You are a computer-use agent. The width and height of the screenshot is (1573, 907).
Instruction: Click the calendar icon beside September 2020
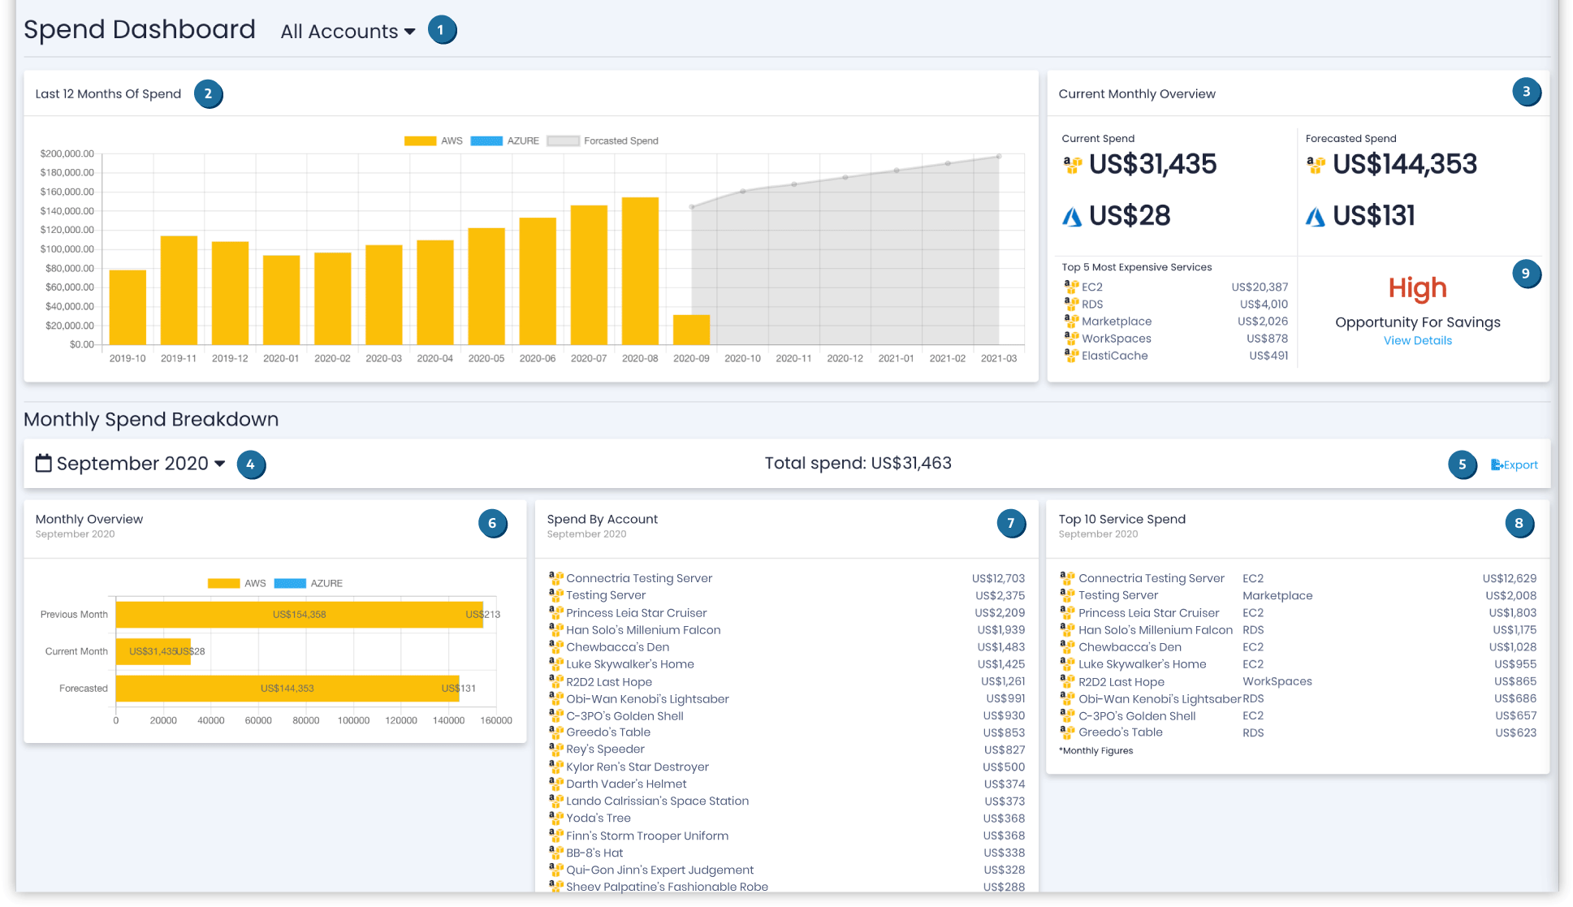[x=44, y=464]
